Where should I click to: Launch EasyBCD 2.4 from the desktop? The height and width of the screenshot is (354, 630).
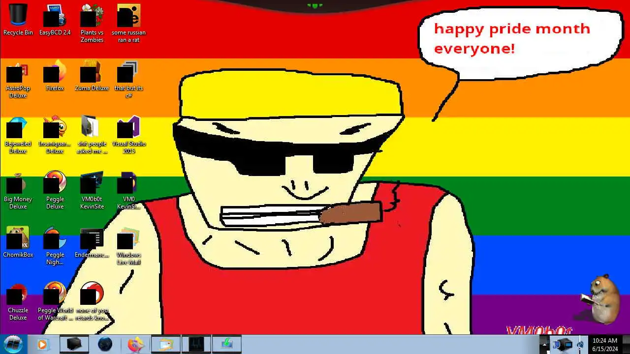(55, 20)
